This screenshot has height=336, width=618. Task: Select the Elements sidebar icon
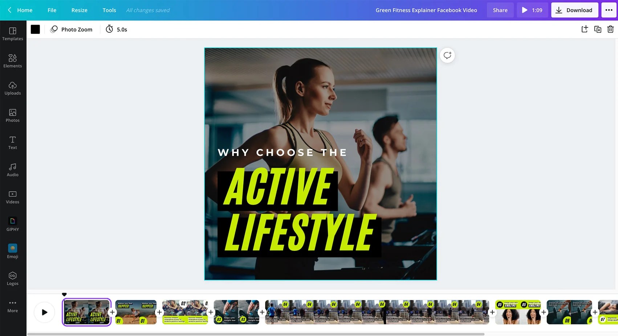click(13, 61)
